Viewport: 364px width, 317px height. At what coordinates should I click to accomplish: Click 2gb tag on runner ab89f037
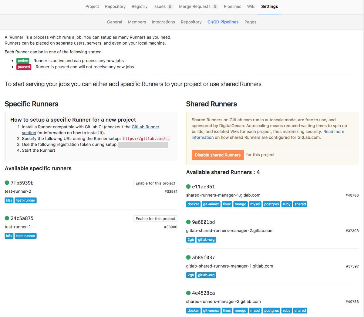(x=191, y=275)
